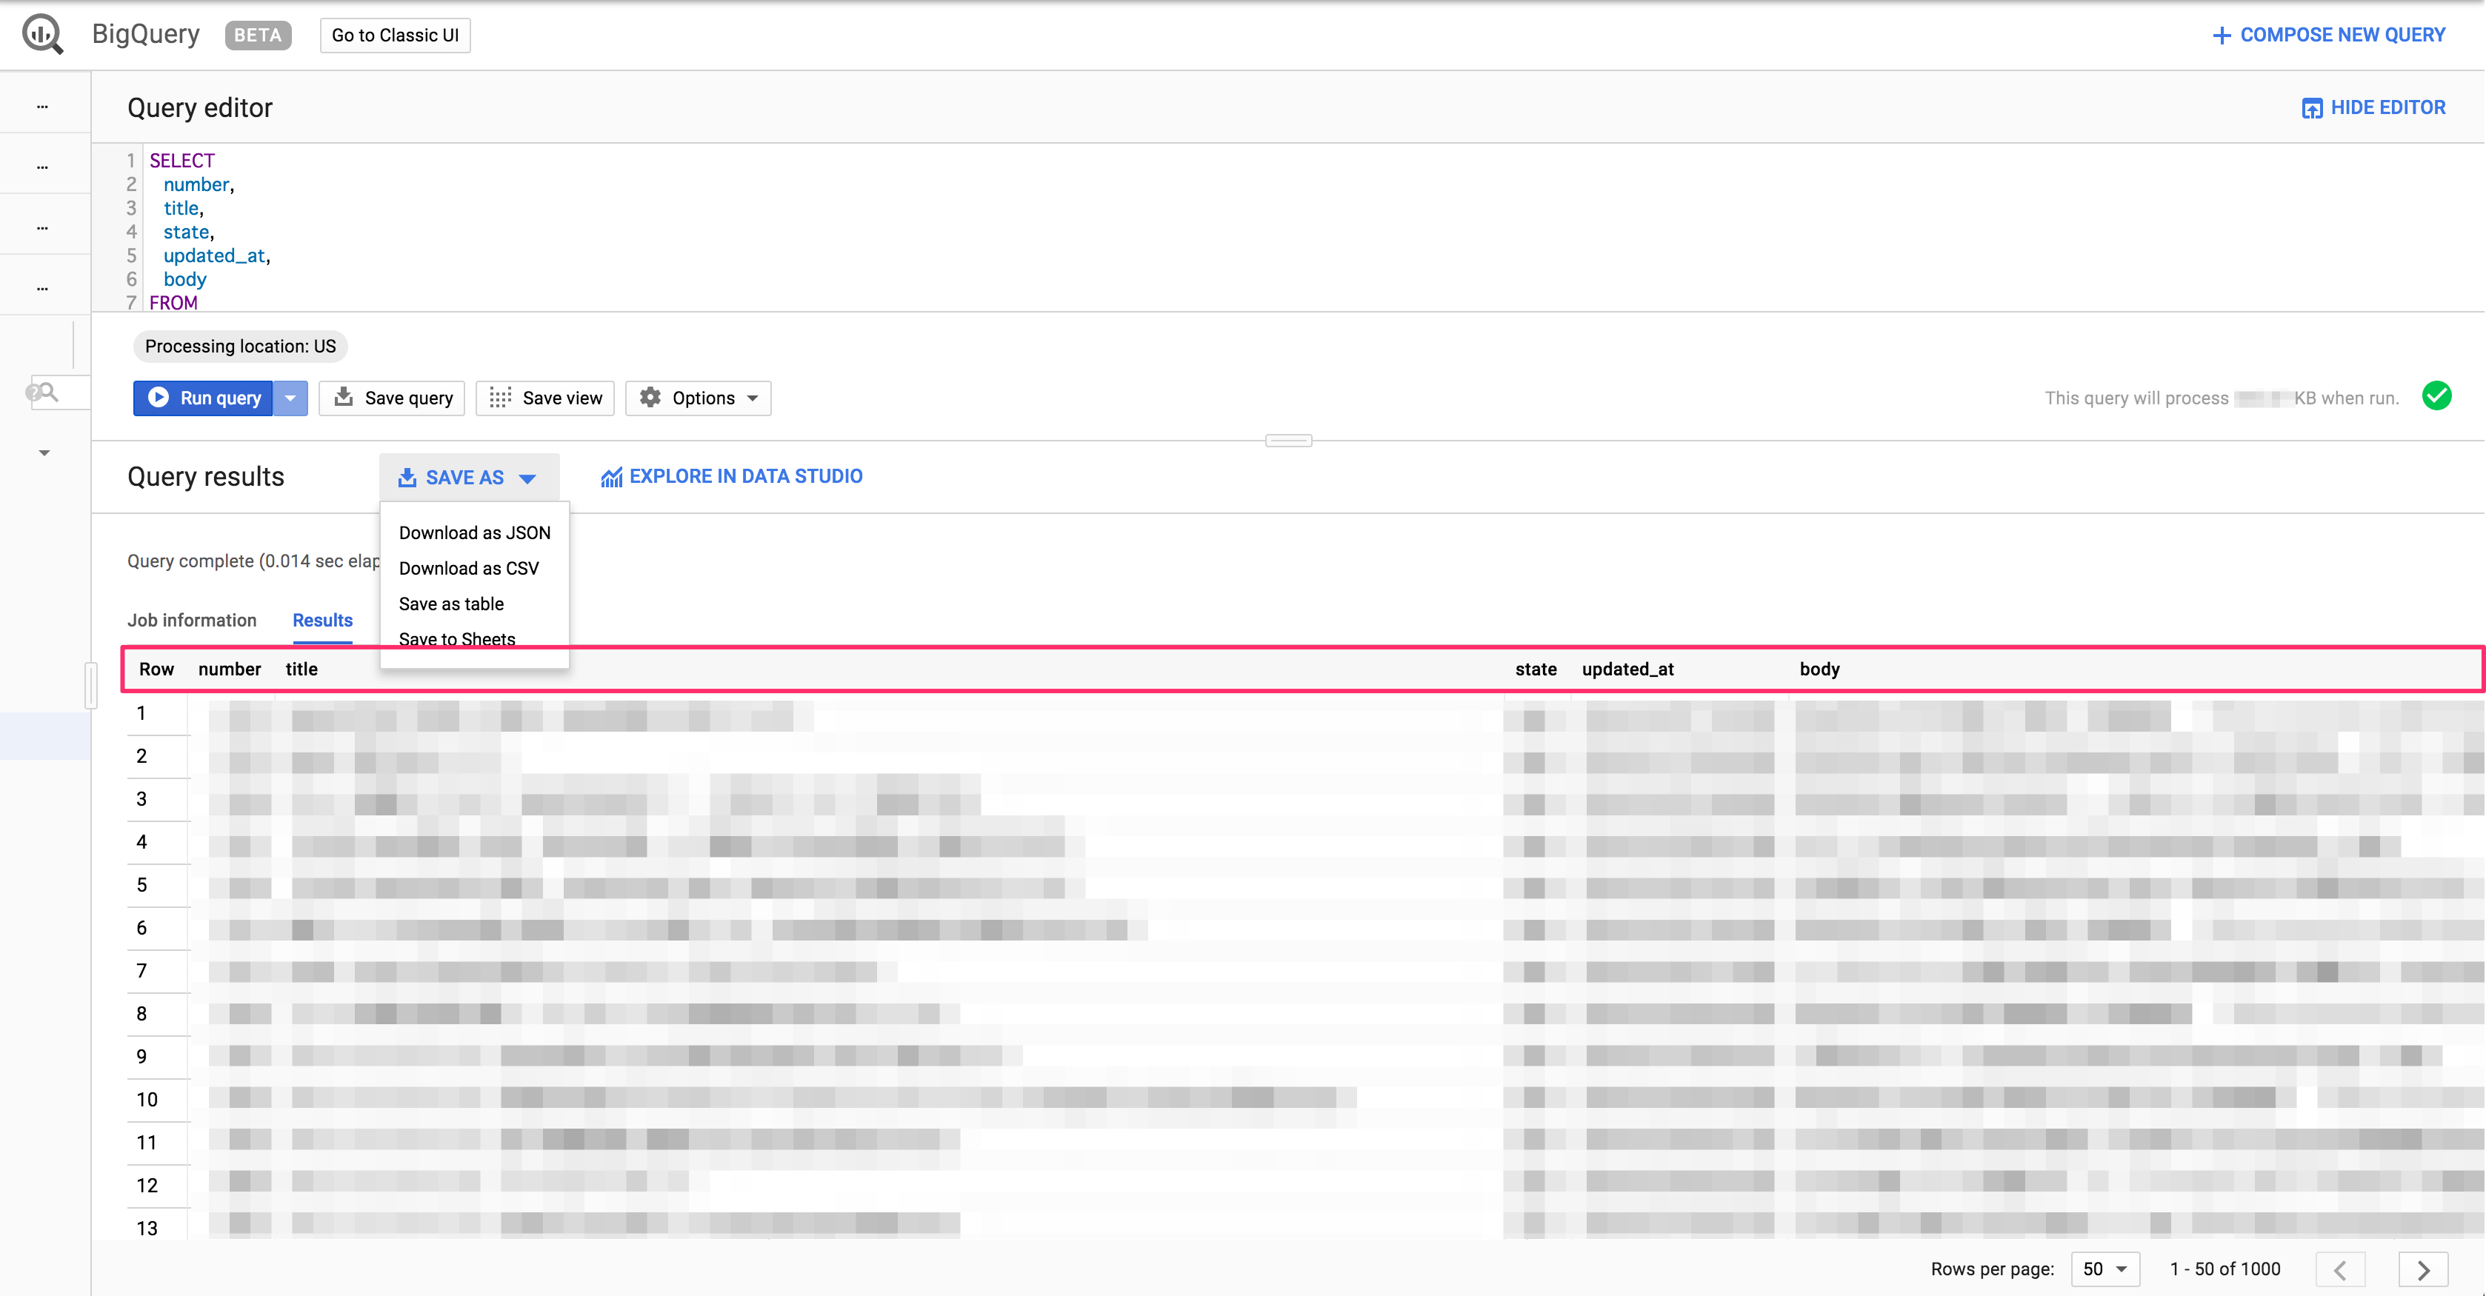Go to Classic UI

(x=395, y=36)
